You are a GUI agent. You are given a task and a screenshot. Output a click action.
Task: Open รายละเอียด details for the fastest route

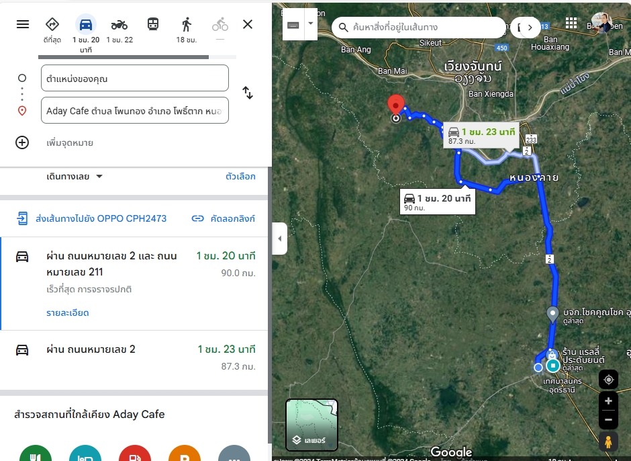(x=68, y=312)
